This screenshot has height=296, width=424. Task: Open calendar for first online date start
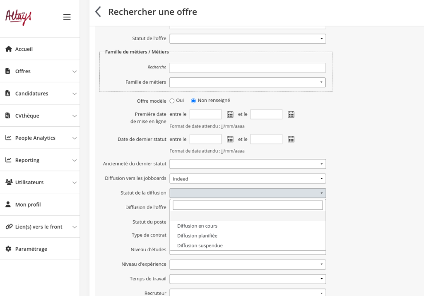[x=230, y=115]
